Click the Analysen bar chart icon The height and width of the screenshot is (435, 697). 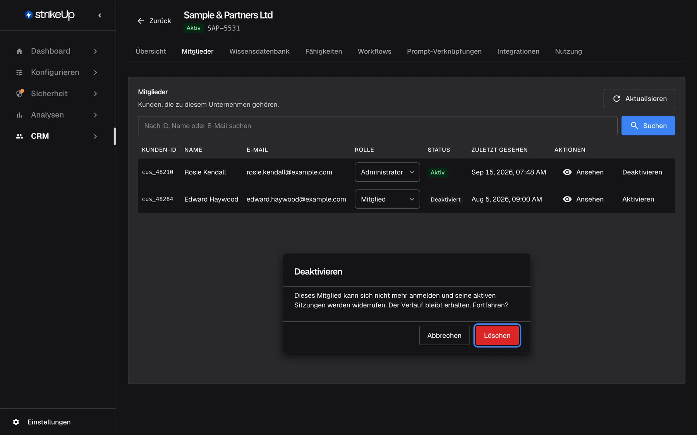(19, 115)
